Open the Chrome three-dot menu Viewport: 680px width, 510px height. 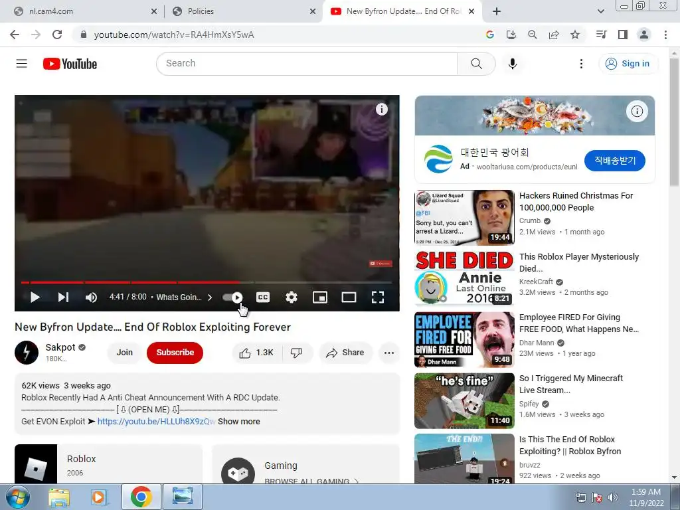pyautogui.click(x=665, y=35)
